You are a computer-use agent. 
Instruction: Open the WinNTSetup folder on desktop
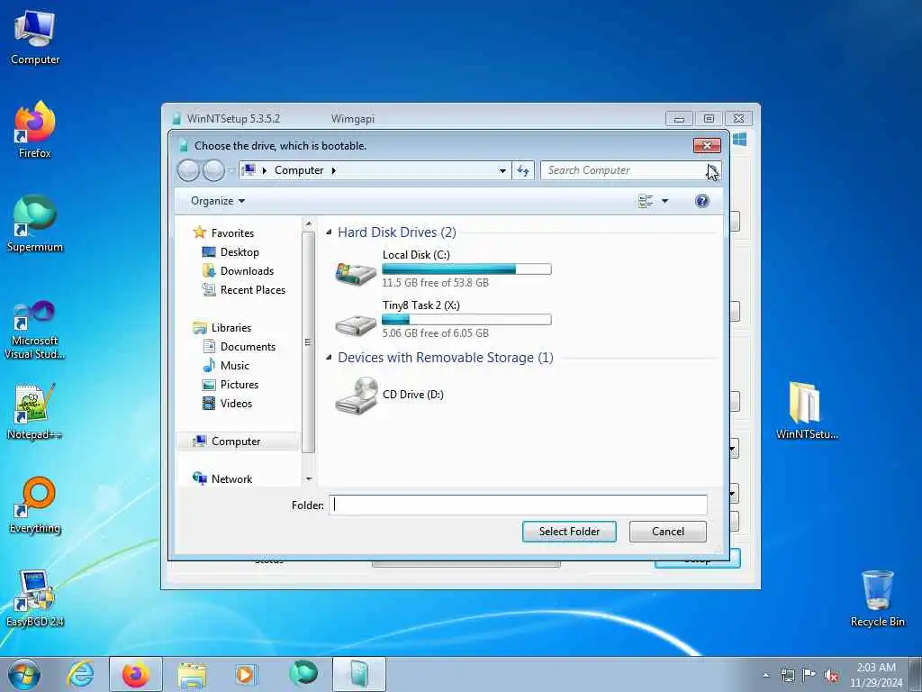coord(806,412)
